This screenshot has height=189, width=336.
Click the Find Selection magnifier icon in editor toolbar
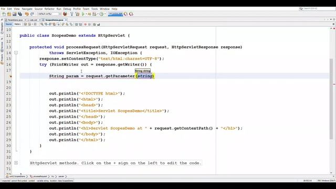[x=42, y=24]
